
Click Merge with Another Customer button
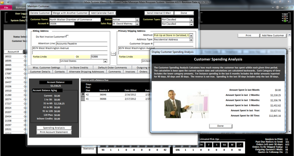70,13
